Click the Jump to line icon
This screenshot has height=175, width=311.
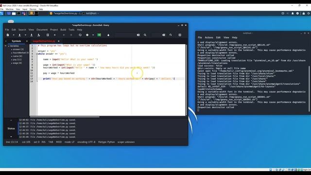tap(171, 35)
